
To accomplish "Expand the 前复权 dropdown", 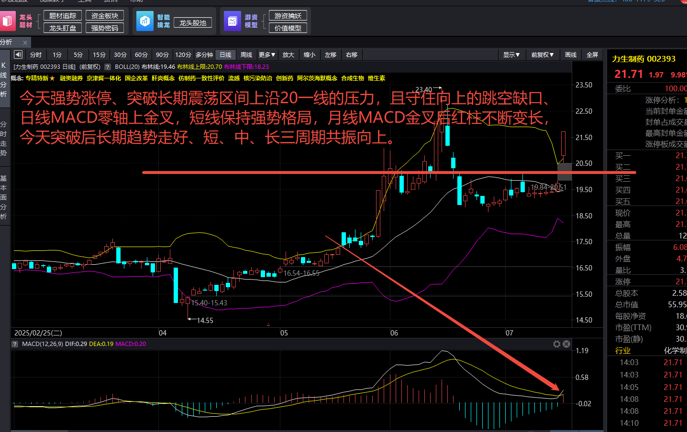I will click(542, 54).
